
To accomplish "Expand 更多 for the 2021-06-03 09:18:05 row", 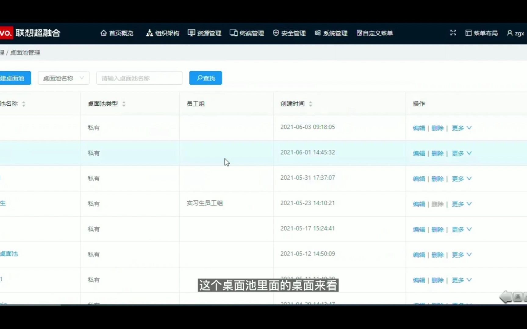I will (461, 128).
